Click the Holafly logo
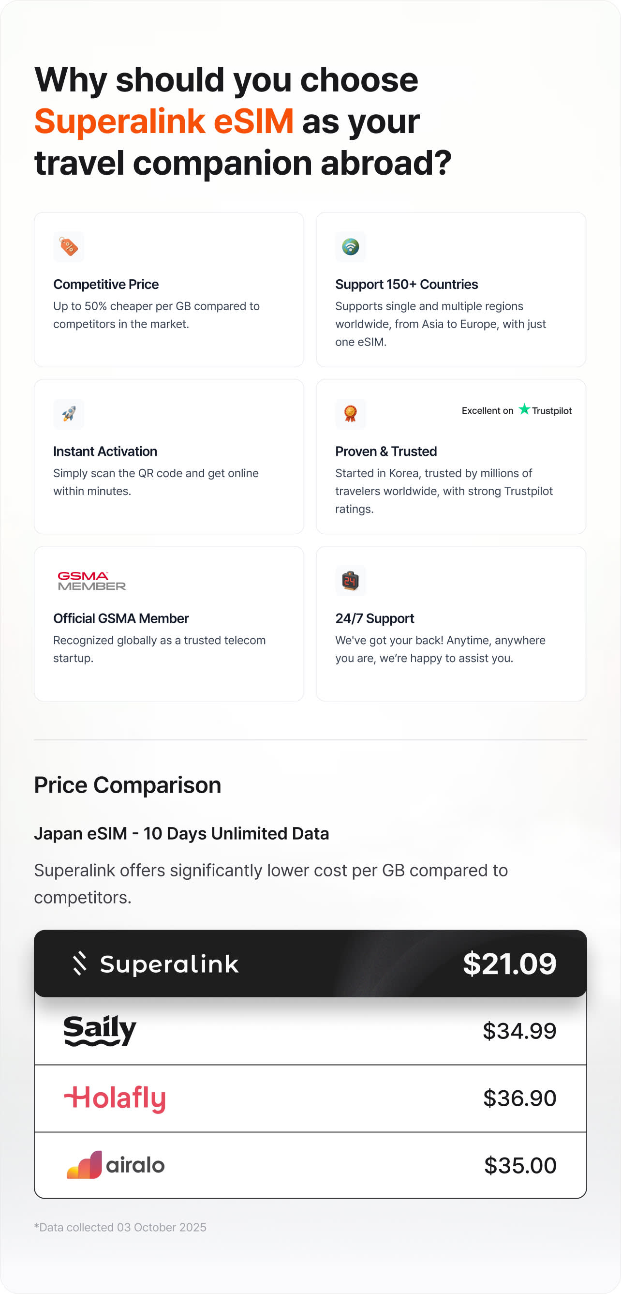This screenshot has height=1294, width=621. tap(115, 1098)
